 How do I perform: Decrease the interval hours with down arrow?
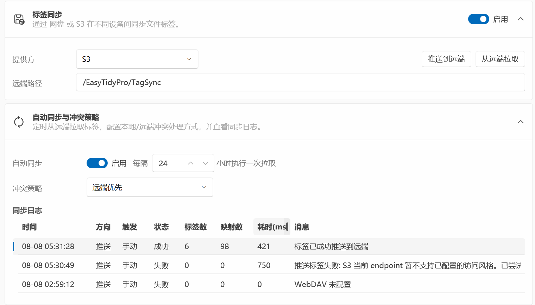(206, 163)
